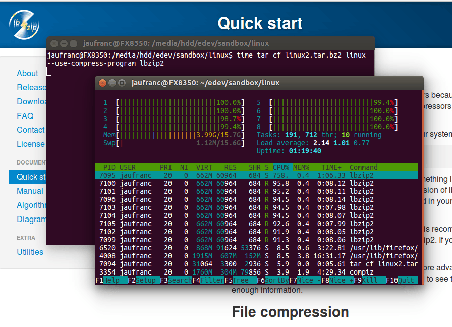Select process row with PID 7100
452x327 pixels.
[x=257, y=183]
